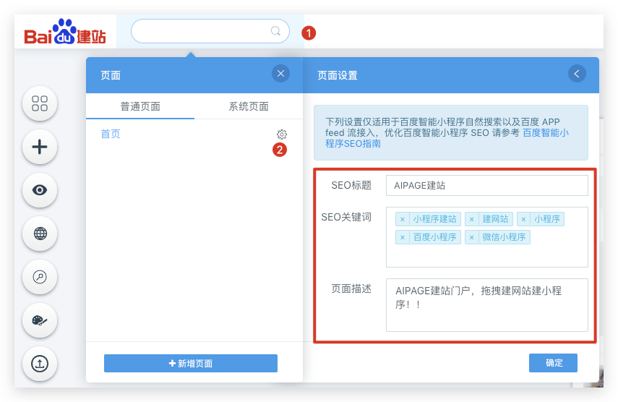Open the globe sidebar button

pos(40,234)
